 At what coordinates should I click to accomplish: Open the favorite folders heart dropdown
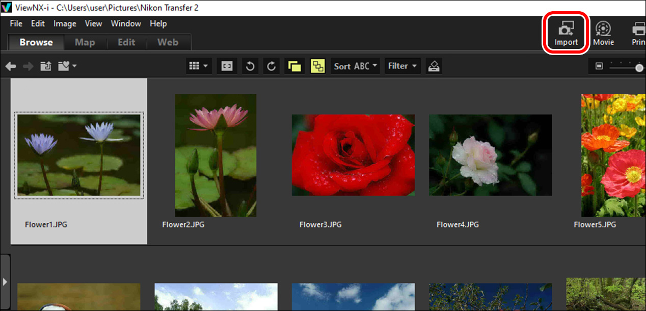pyautogui.click(x=67, y=66)
